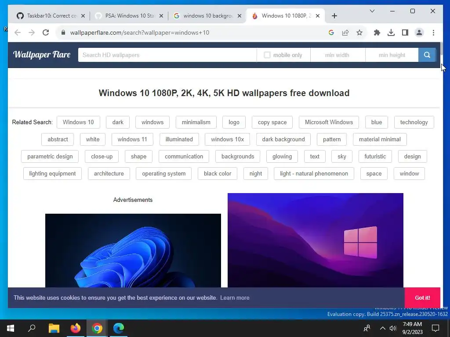The width and height of the screenshot is (450, 337).
Task: Open the volume speaker tray icon
Action: pyautogui.click(x=393, y=328)
